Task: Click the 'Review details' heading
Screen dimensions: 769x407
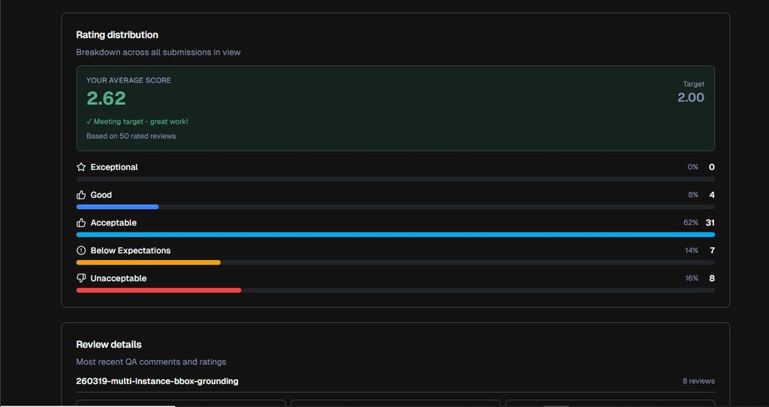Action: tap(109, 344)
